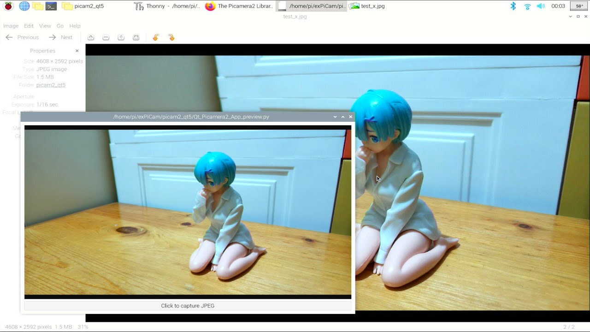Open the Help menu
The height and width of the screenshot is (332, 590).
(x=75, y=26)
